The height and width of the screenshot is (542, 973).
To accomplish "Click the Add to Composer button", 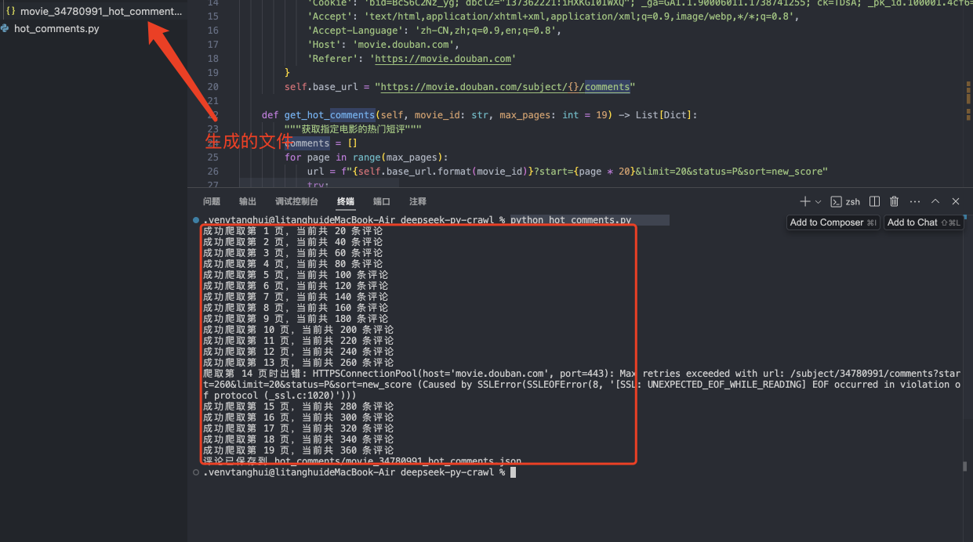I will 833,222.
